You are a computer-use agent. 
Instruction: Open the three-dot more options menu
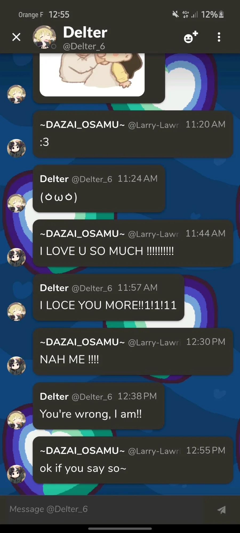click(x=219, y=37)
